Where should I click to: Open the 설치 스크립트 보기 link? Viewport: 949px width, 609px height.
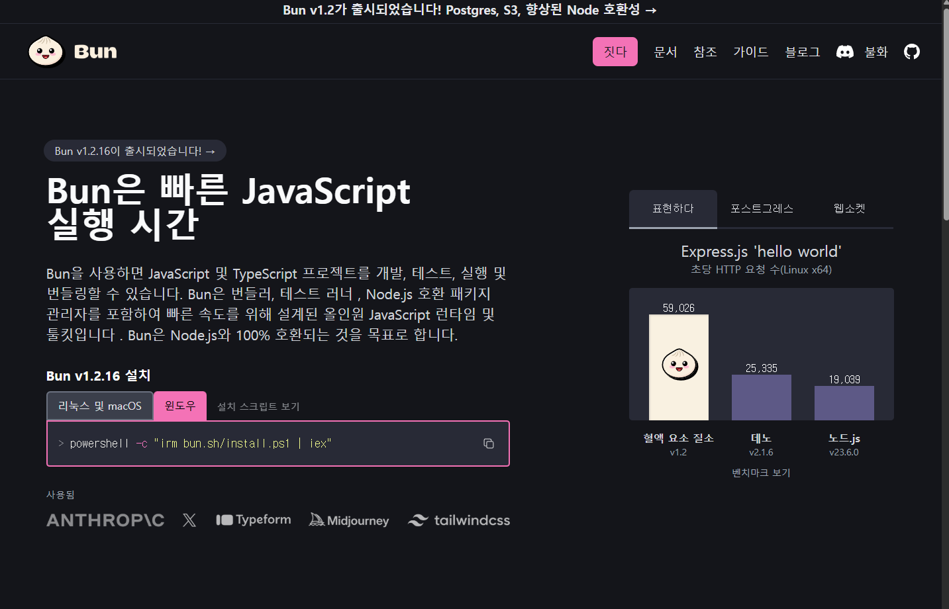pos(258,406)
